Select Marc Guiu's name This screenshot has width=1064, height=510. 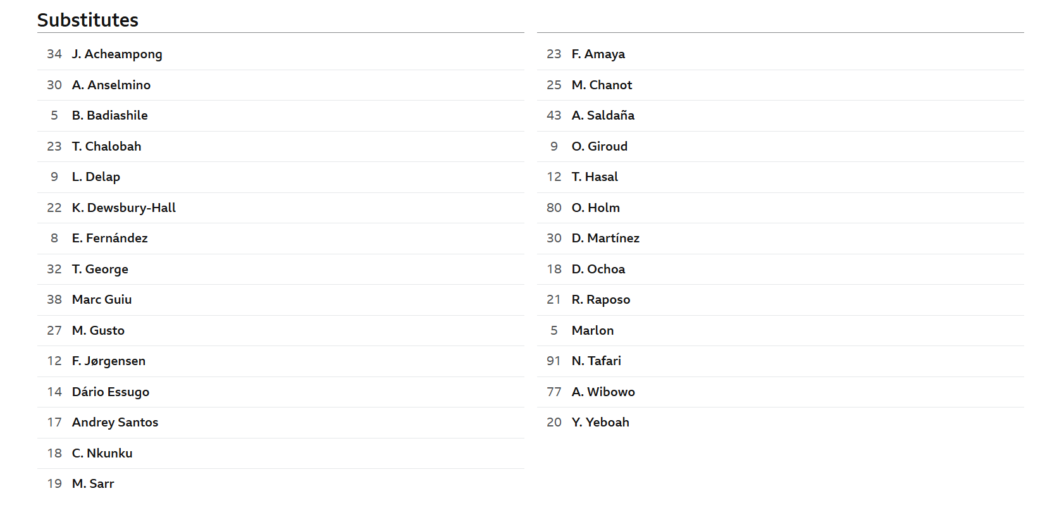102,299
